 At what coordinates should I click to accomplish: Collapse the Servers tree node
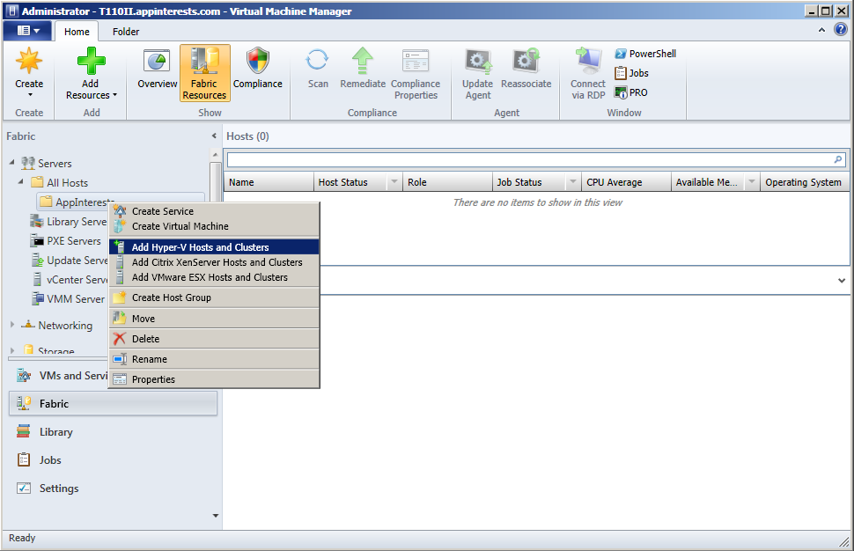(x=12, y=163)
